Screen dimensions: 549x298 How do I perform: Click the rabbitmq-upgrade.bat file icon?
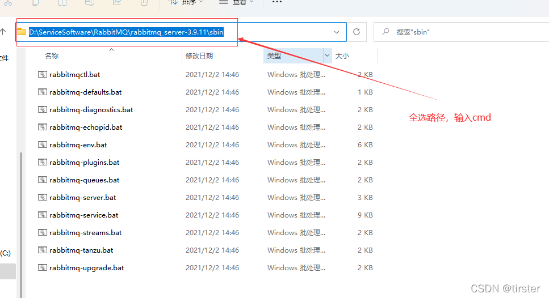[43, 267]
